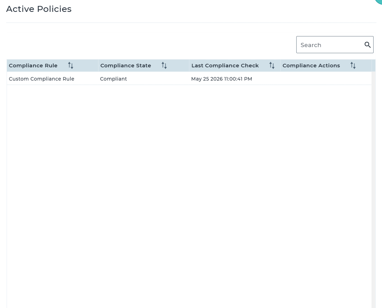Open the Custom Compliance Rule entry
The image size is (382, 308).
pyautogui.click(x=42, y=79)
